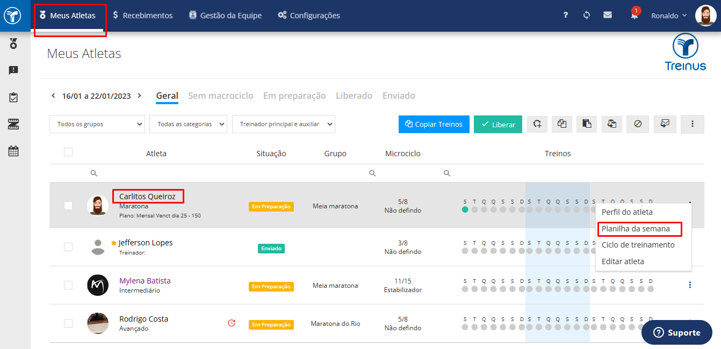Image resolution: width=721 pixels, height=349 pixels.
Task: Select Mylena Batista's row checkbox
Action: (x=68, y=285)
